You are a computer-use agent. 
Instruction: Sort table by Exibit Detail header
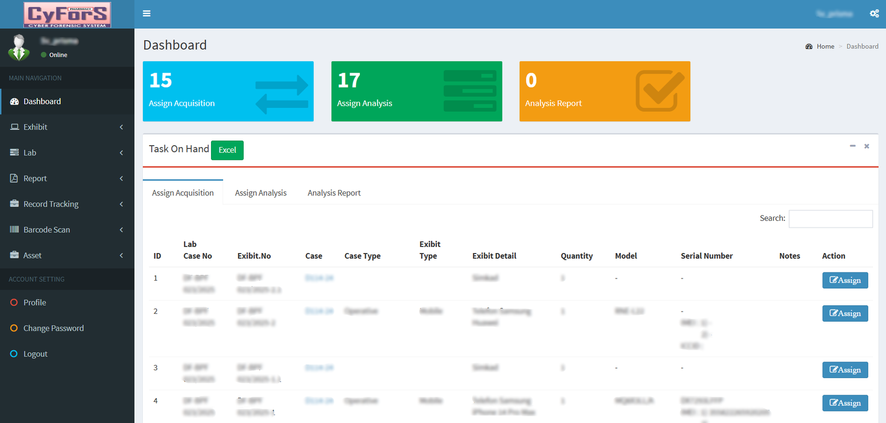(x=494, y=256)
